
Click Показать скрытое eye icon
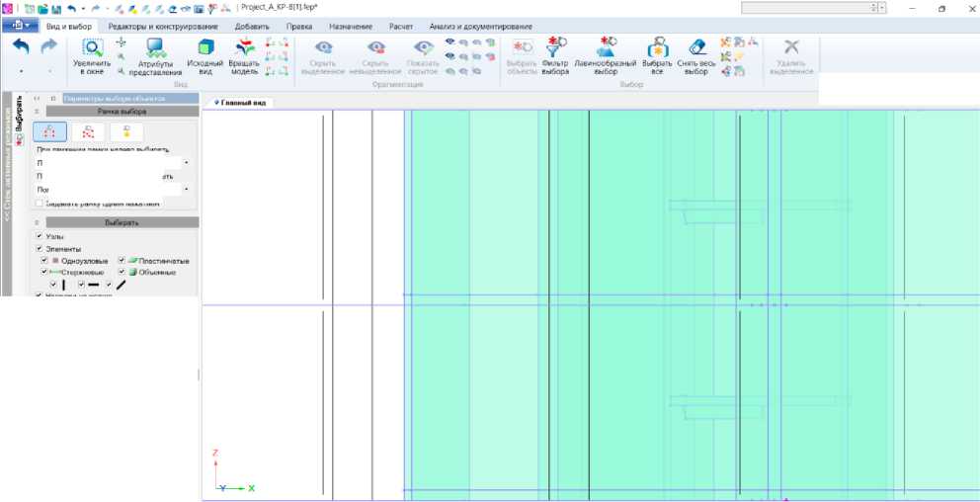click(424, 48)
